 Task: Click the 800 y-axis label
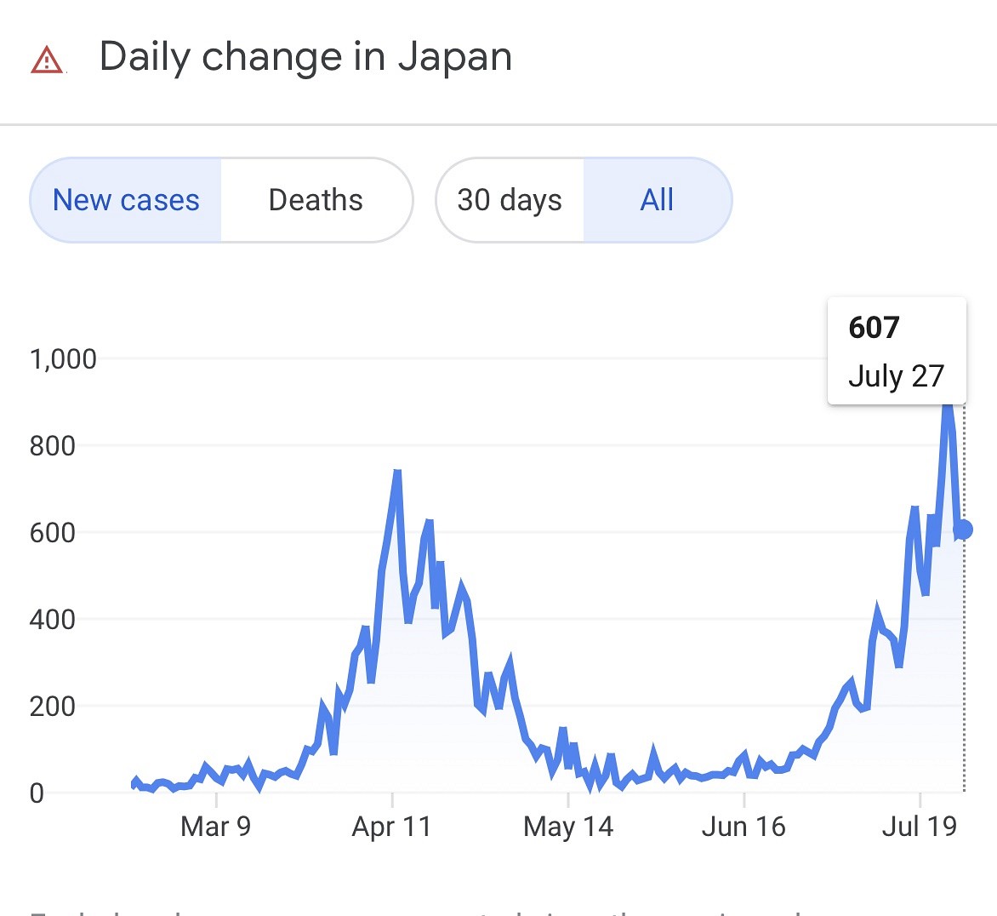pyautogui.click(x=53, y=446)
